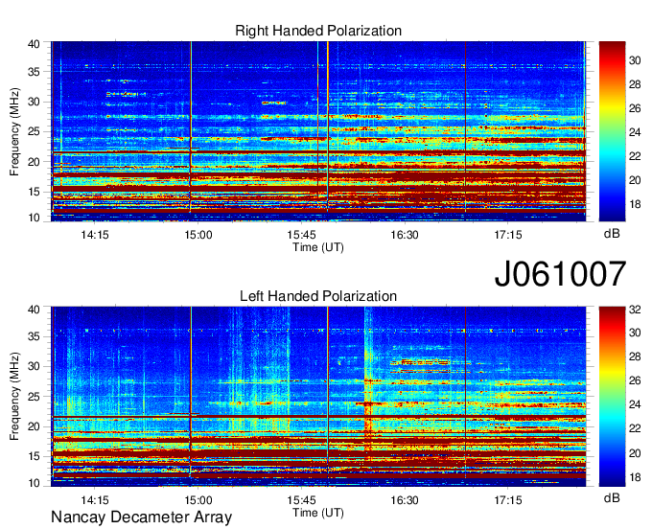
Task: Click the upper plot's Frequency (MHz) label
Action: (x=15, y=131)
